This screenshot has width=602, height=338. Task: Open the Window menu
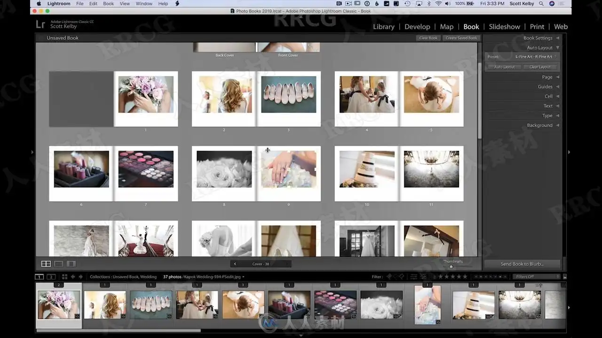(x=144, y=4)
